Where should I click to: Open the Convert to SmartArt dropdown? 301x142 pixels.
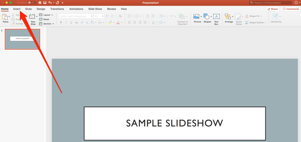pyautogui.click(x=186, y=16)
